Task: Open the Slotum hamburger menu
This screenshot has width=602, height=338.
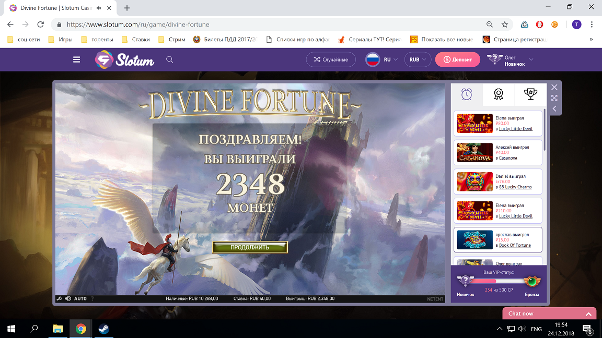Action: [76, 59]
